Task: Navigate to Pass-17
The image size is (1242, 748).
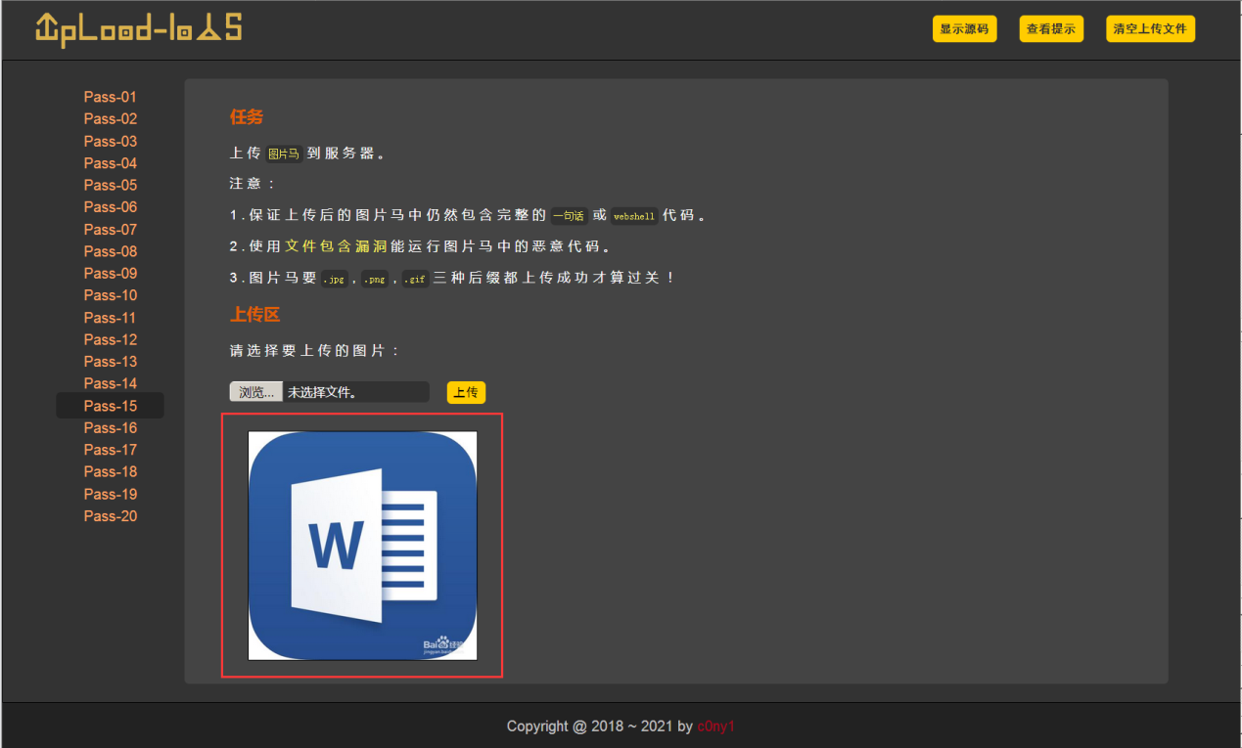Action: (111, 450)
